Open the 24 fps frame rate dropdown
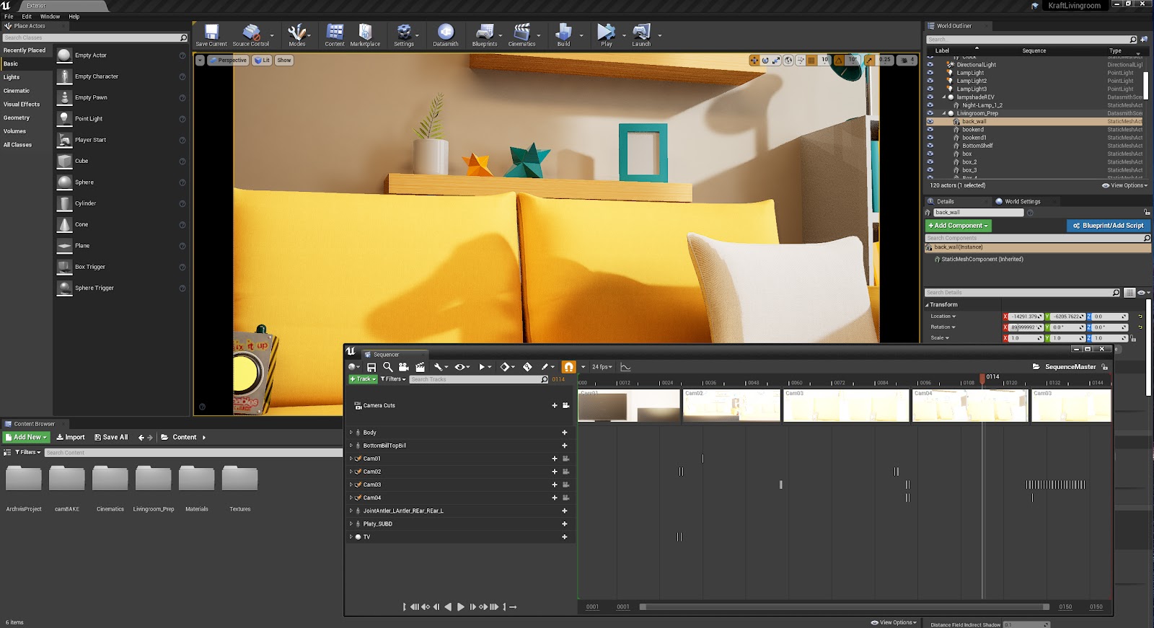The image size is (1154, 628). 602,367
